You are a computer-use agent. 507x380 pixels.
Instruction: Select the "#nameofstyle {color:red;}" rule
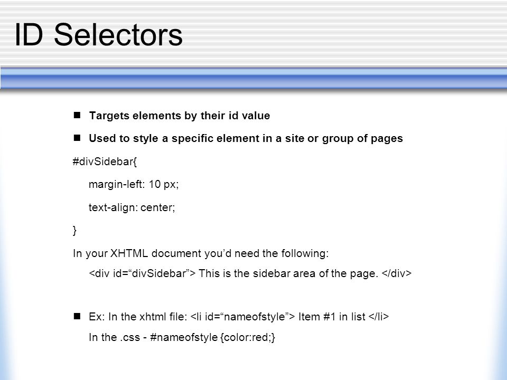coord(213,338)
